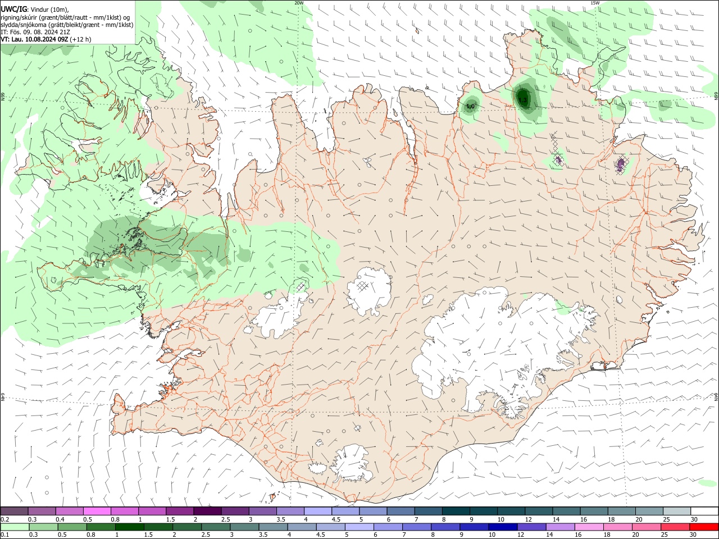
Task: Click the '1.0' precipitation value on the map
Action: pos(470,106)
